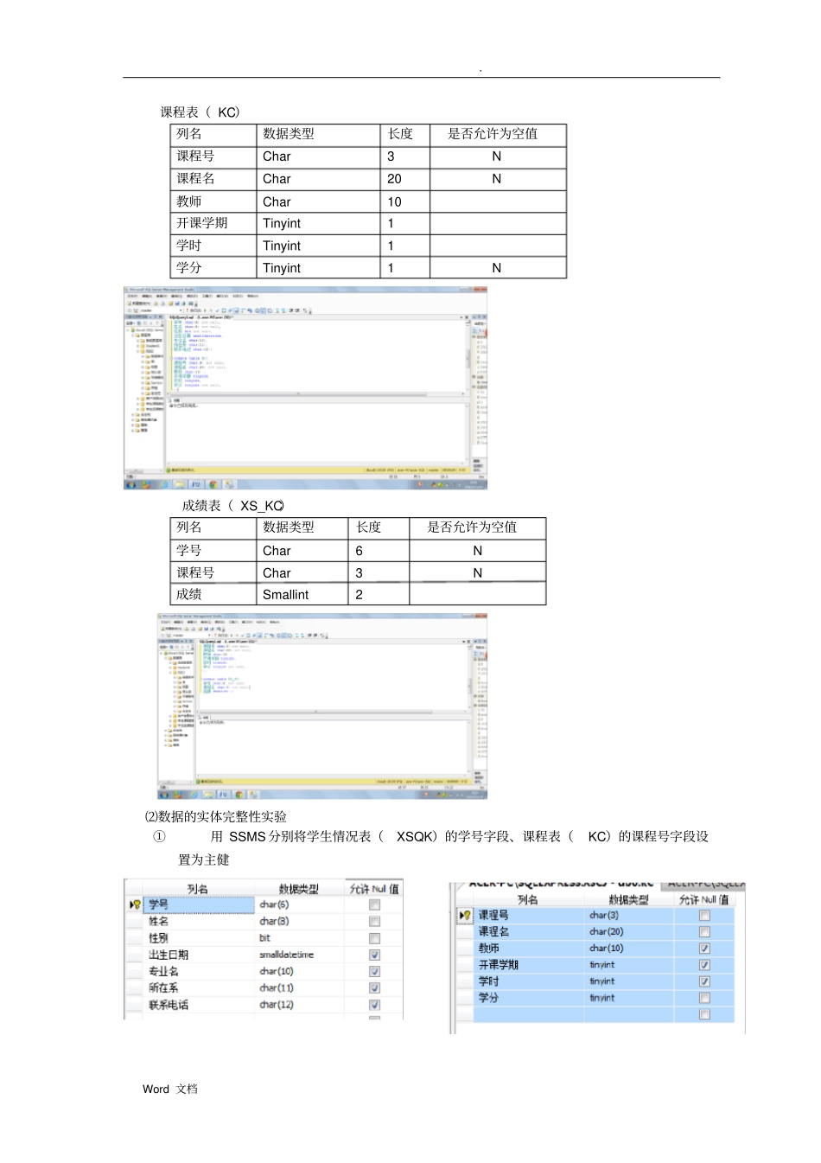Uncheck Allow Null for 专业名
821x1163 pixels.
pos(374,971)
